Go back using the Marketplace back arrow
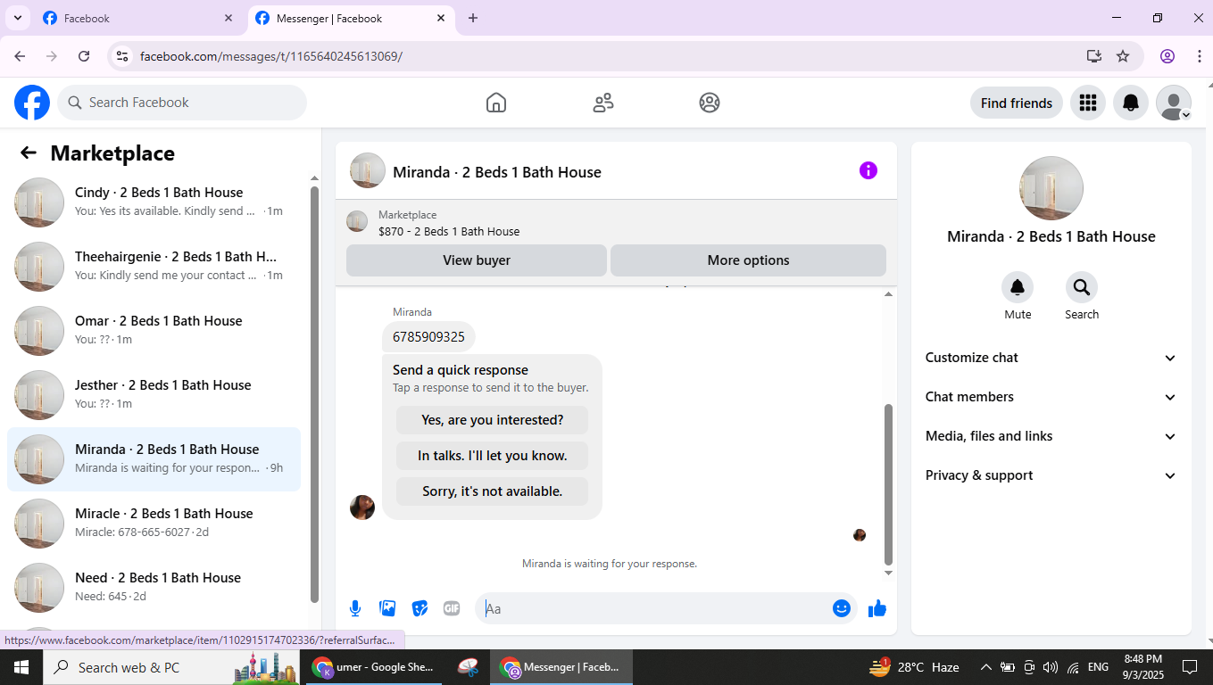1213x685 pixels. 29,153
